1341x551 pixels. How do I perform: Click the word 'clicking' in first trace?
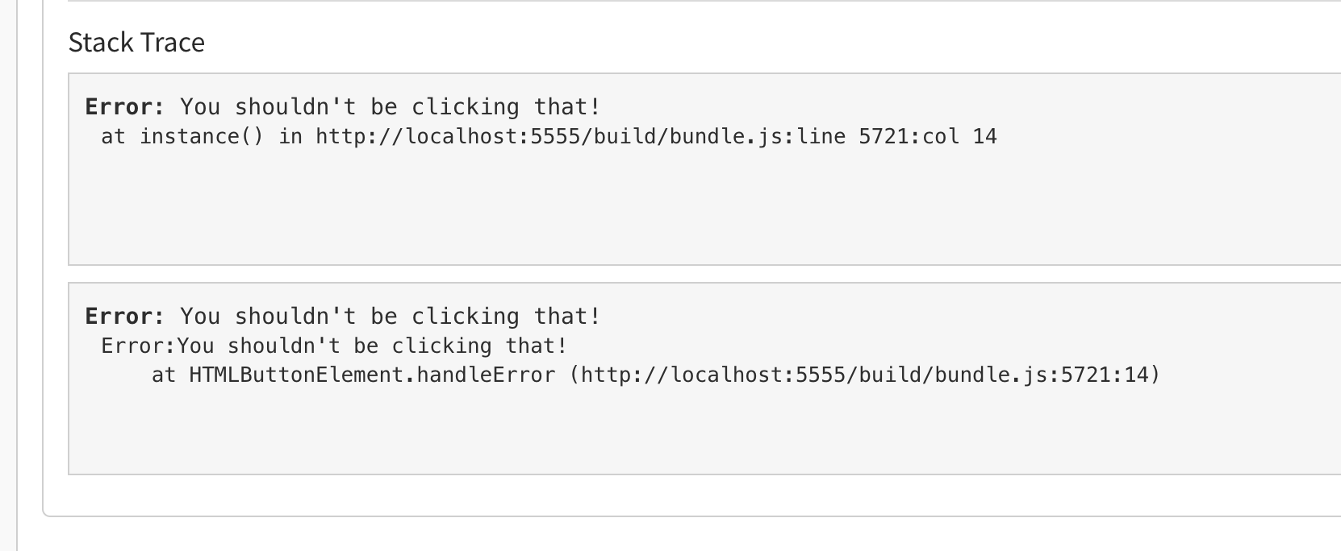(x=466, y=107)
